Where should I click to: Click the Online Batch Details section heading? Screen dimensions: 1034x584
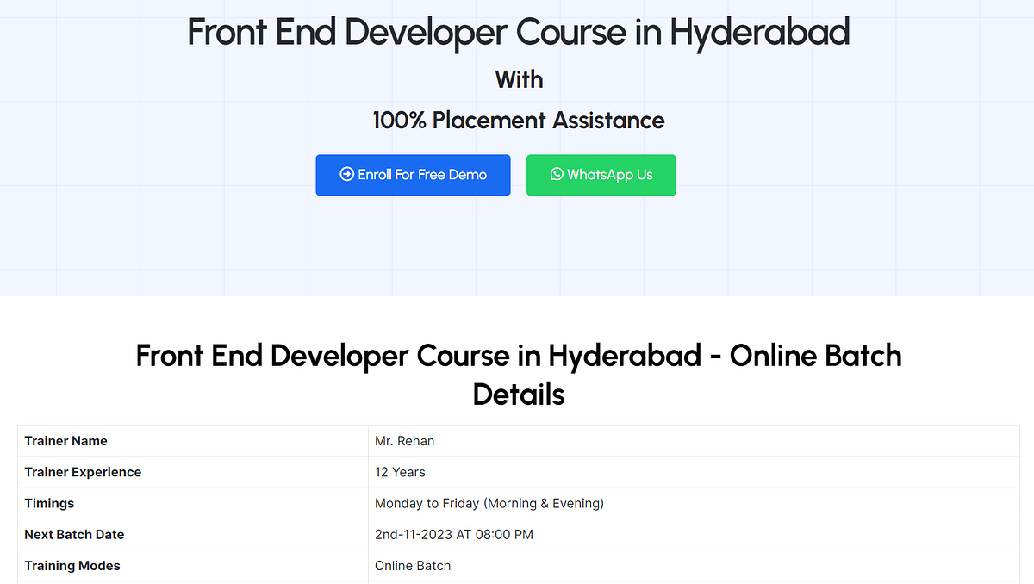click(518, 375)
